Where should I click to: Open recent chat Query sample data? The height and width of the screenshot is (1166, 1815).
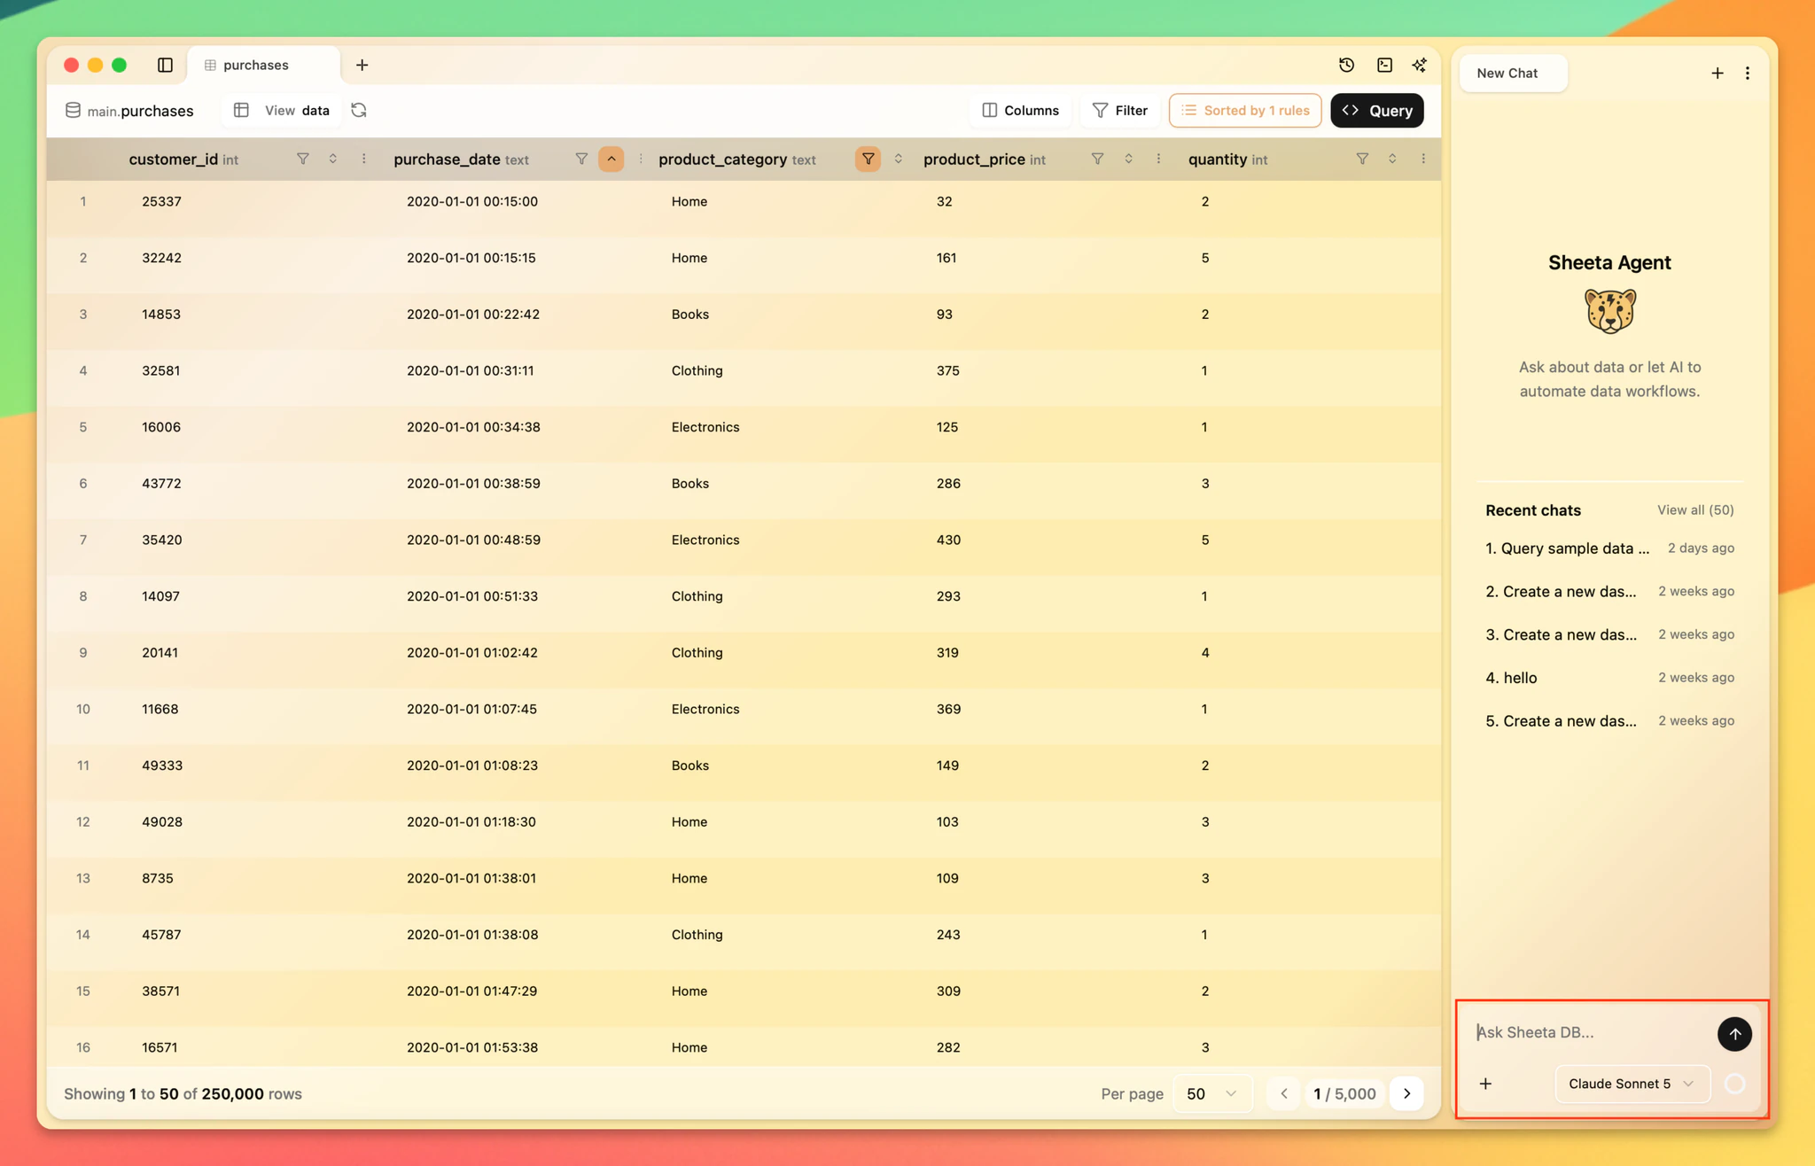point(1609,548)
